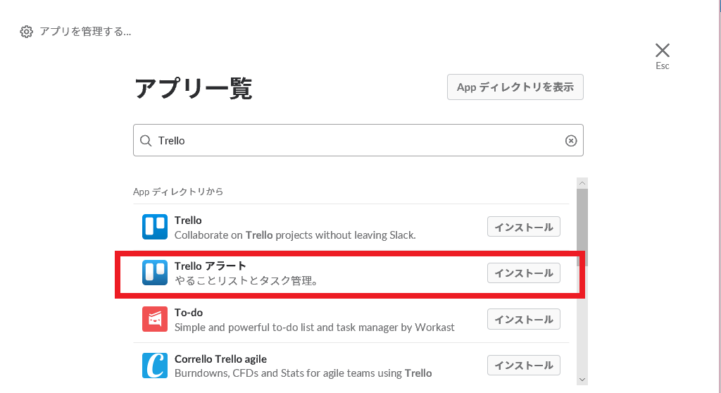Open App ディレクトリを表示 button

tap(515, 87)
